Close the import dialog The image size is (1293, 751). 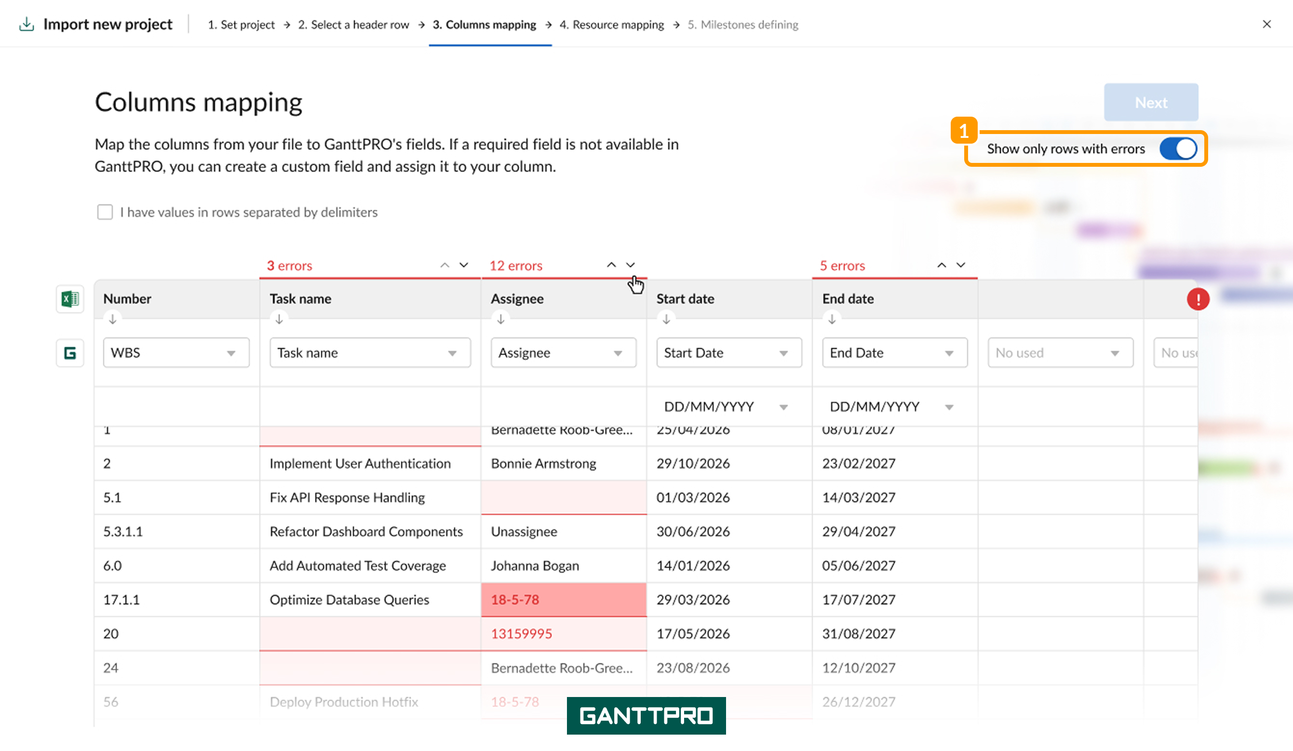tap(1266, 24)
